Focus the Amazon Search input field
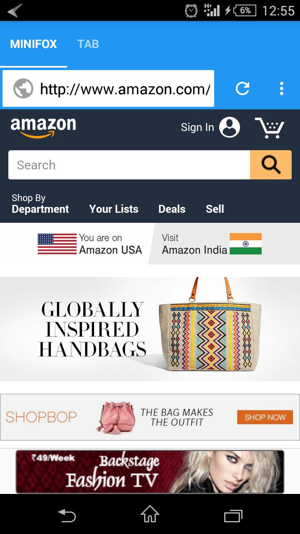The width and height of the screenshot is (300, 534). [x=129, y=165]
